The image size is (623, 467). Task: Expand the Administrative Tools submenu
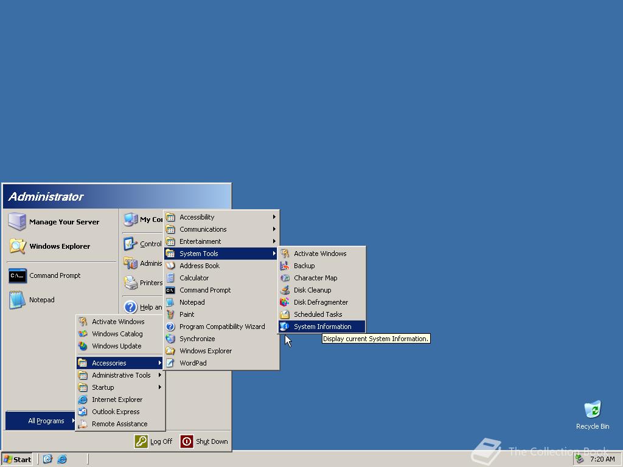pyautogui.click(x=120, y=375)
